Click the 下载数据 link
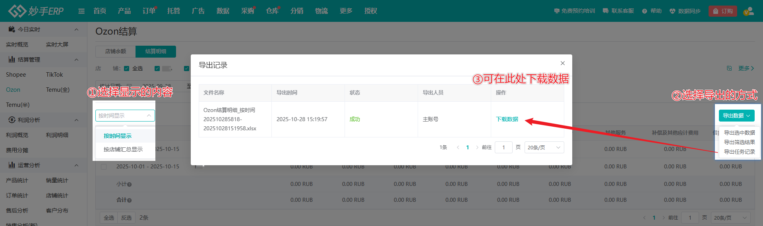The height and width of the screenshot is (226, 763). 507,119
